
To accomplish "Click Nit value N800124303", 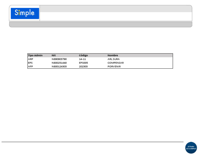I will [59, 67].
